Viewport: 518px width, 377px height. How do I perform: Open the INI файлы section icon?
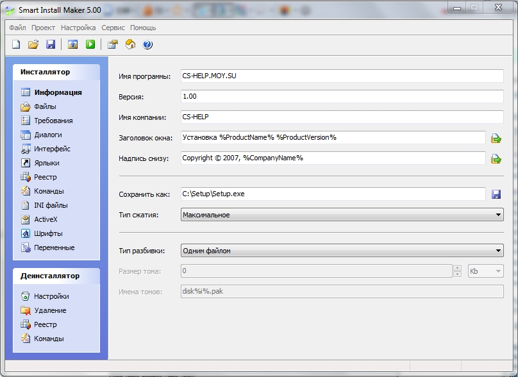point(26,205)
